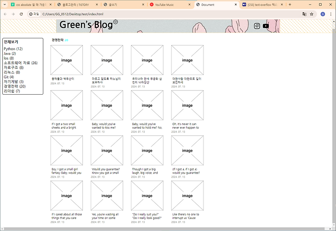Open image thumbnail above '동해물과 백두산이'
Screen dimensions: 336x231
click(67, 60)
